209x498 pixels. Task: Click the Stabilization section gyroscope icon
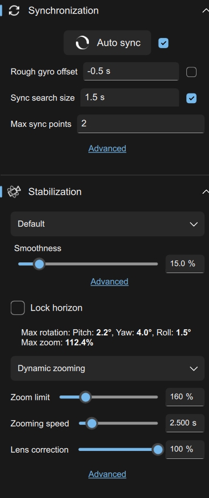pyautogui.click(x=14, y=191)
